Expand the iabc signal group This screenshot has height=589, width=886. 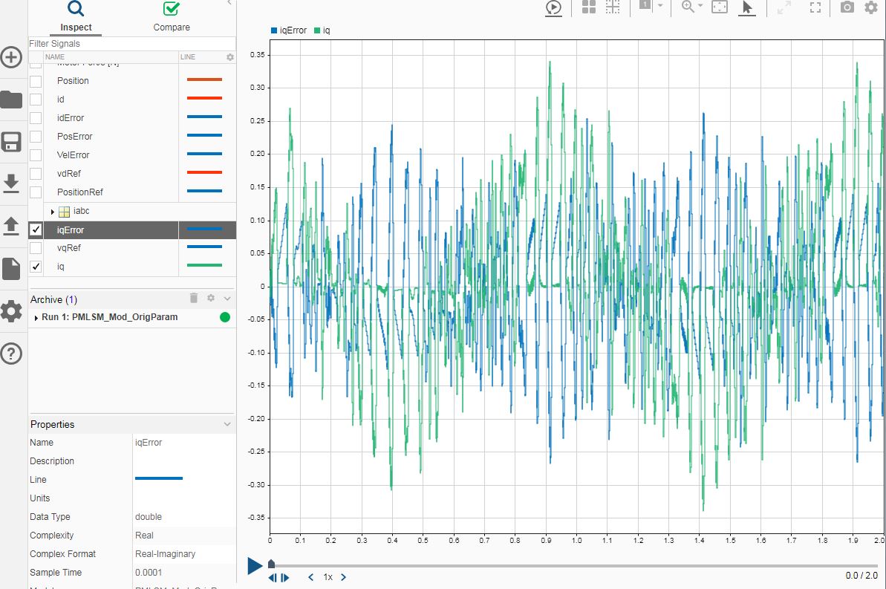coord(52,212)
